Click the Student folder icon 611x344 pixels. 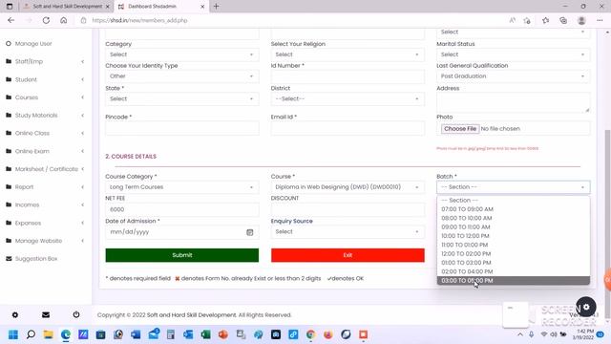tap(9, 79)
